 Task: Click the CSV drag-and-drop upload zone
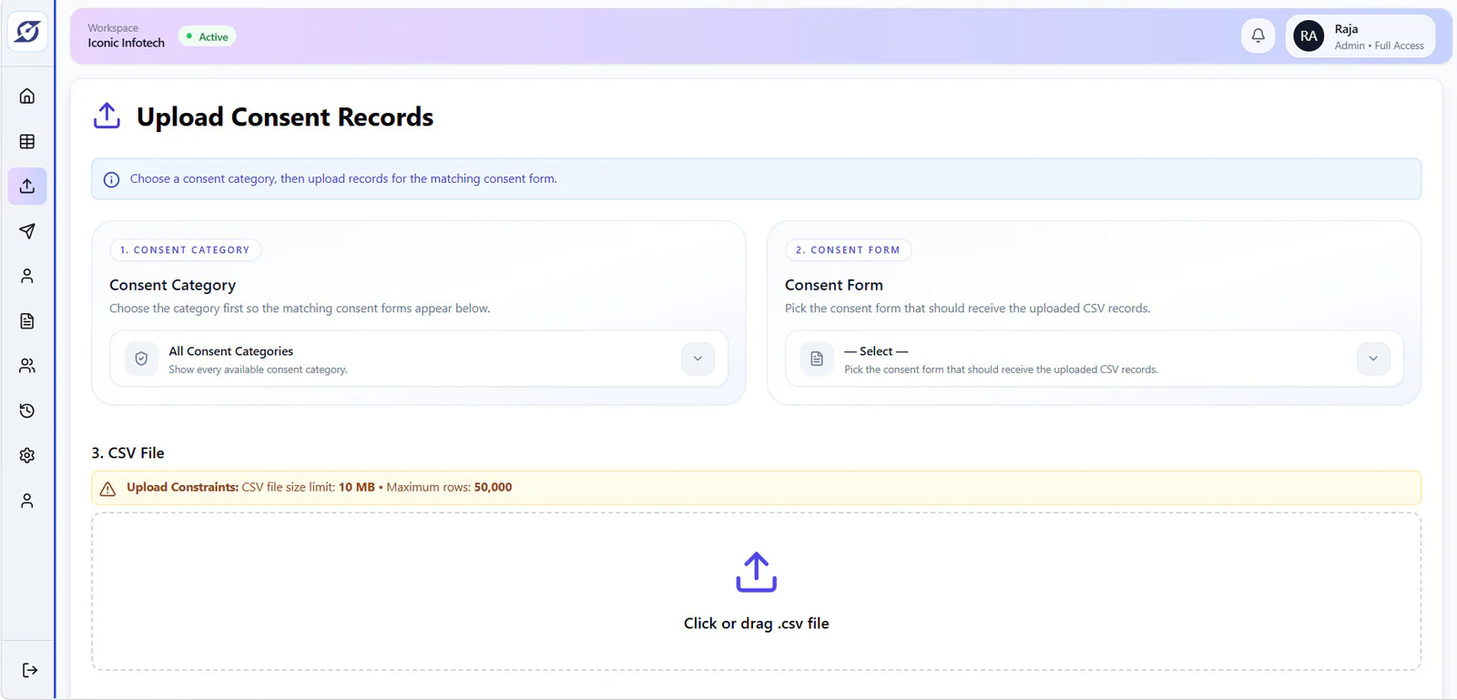click(756, 592)
